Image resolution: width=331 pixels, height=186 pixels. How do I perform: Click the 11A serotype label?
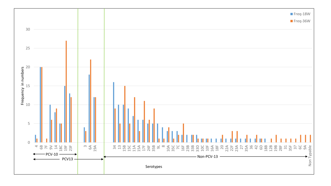(x=134, y=148)
